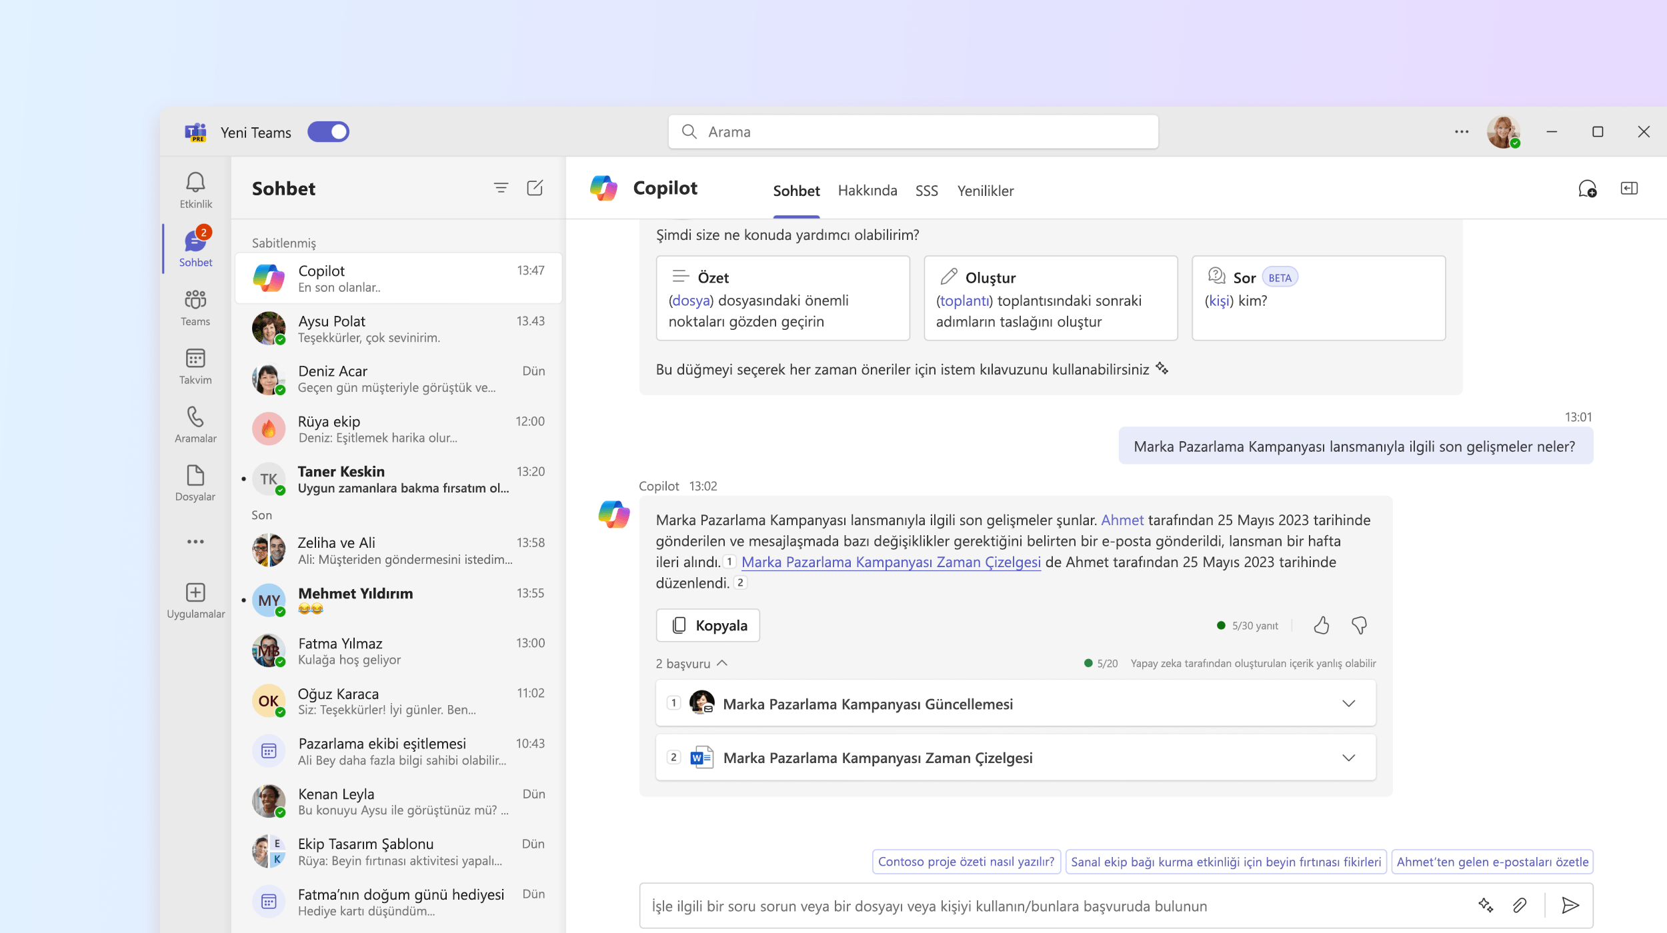The height and width of the screenshot is (933, 1667).
Task: Open Aramalar (Calls) section
Action: click(195, 425)
